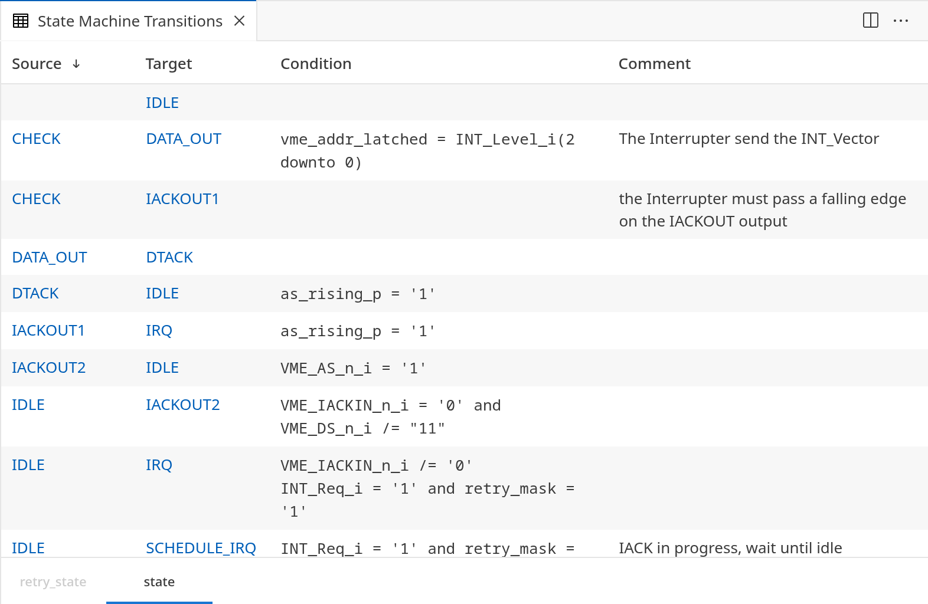Open the DATA_OUT target link

(184, 139)
